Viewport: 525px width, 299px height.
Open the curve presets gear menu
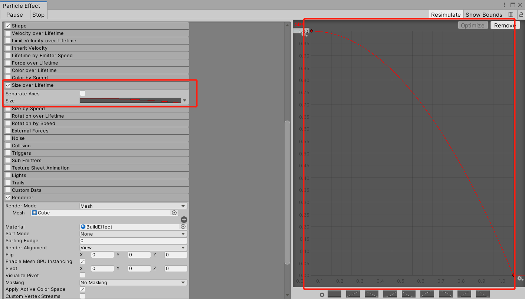[322, 295]
